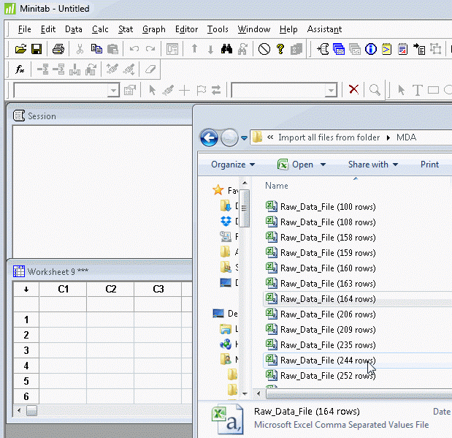Click the Session folder scroll icon
The width and height of the screenshot is (452, 438).
(x=323, y=49)
